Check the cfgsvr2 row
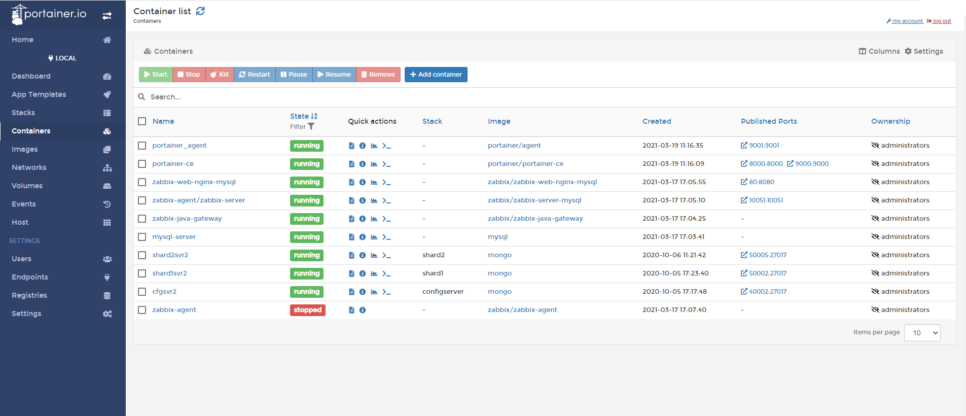Screen dimensions: 966x416 tap(142, 292)
